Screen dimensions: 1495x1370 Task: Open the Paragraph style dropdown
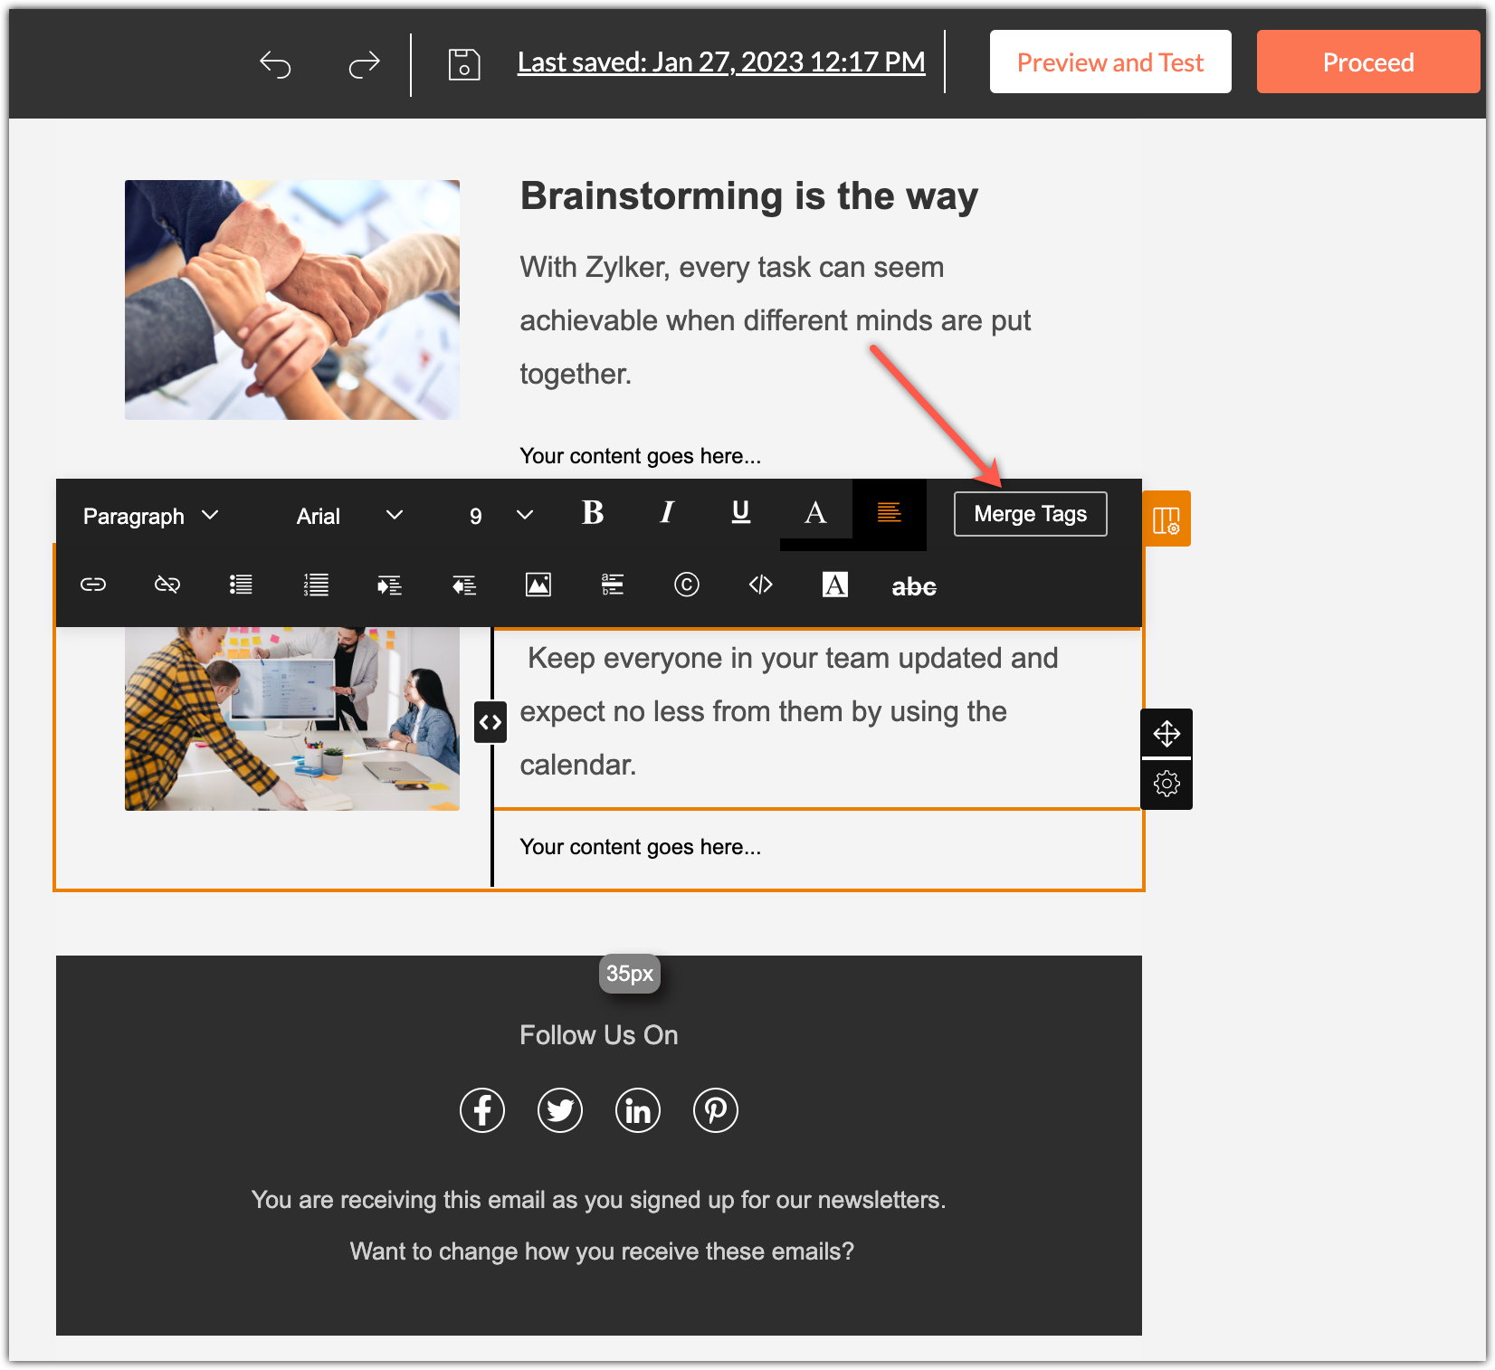pos(151,516)
